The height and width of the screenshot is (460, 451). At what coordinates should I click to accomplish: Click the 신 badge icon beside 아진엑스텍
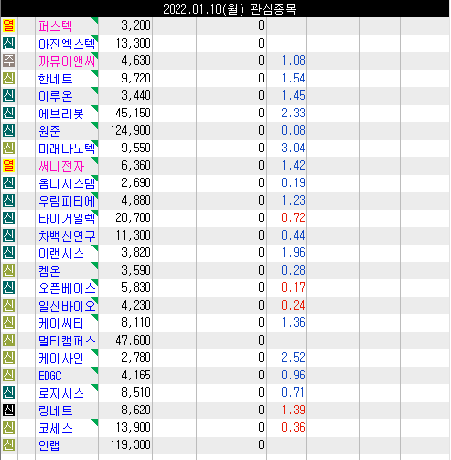[x=9, y=44]
